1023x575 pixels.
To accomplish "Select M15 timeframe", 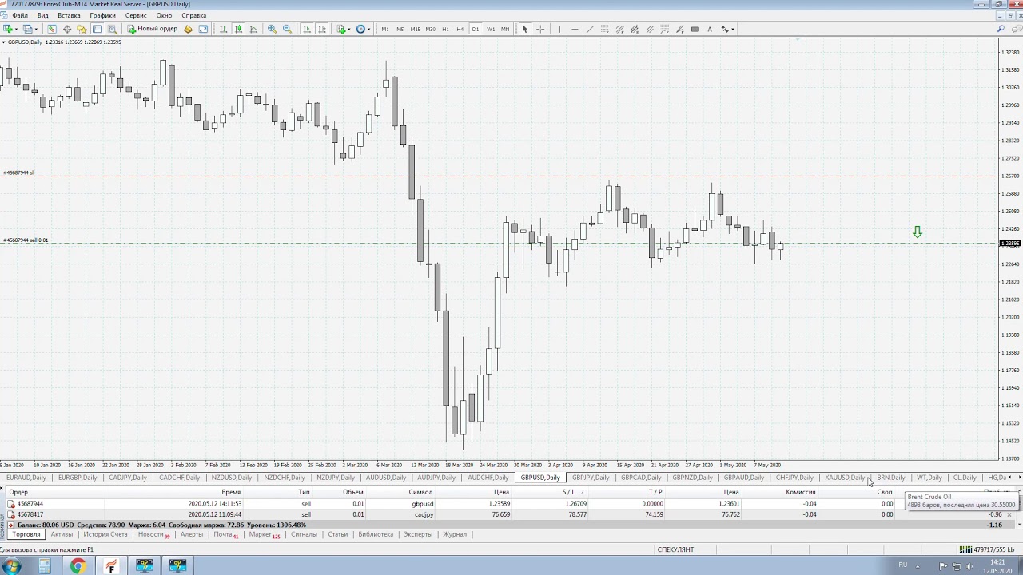I will click(416, 29).
